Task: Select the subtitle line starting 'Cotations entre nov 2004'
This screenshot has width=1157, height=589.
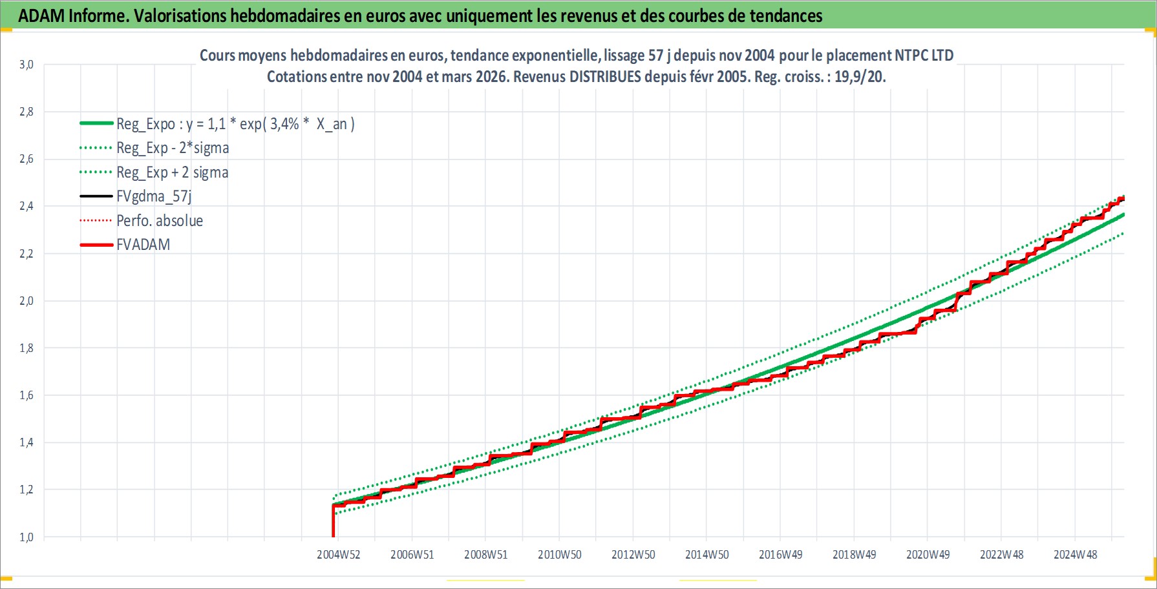Action: pos(577,77)
